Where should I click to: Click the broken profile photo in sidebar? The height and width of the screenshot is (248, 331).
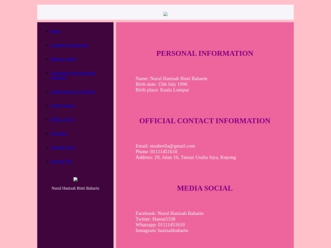pos(75,179)
